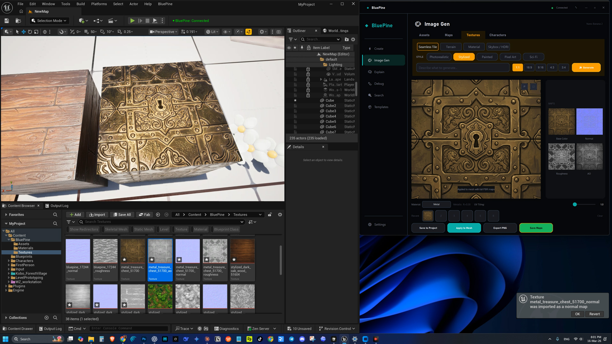
Task: Toggle the Texture filter chip
Action: pos(181,229)
